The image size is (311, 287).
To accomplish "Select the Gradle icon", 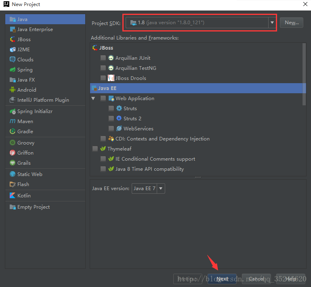I will [13, 131].
